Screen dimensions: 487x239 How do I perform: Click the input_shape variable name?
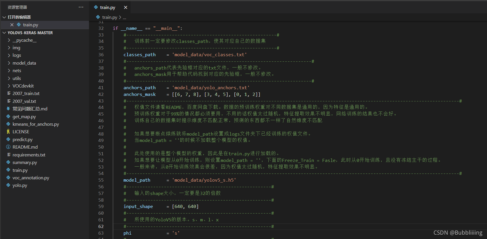click(138, 207)
